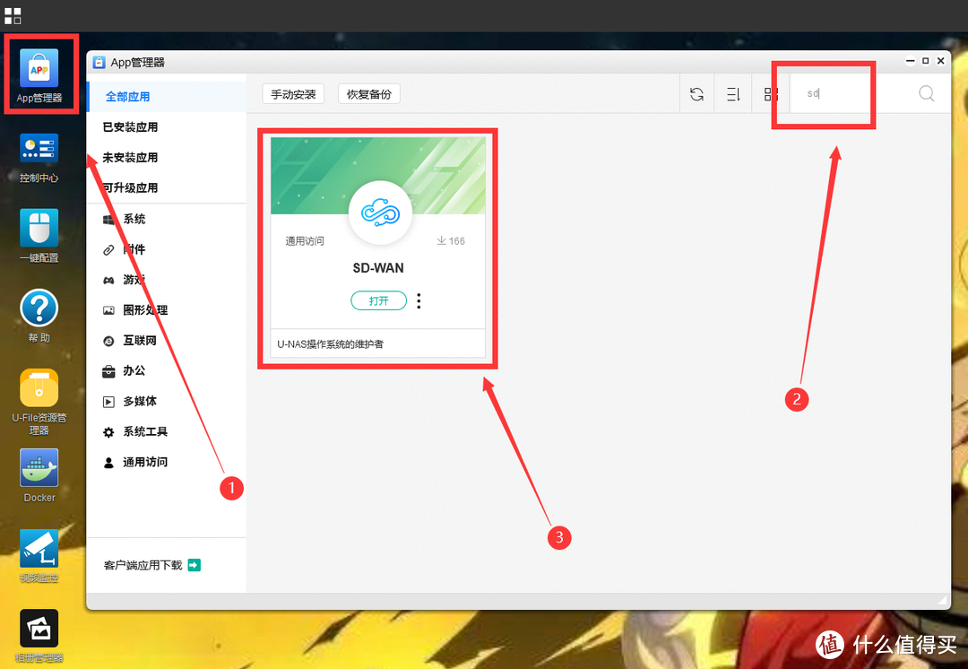Open SD-WAN with the 打开 button

pos(378,300)
